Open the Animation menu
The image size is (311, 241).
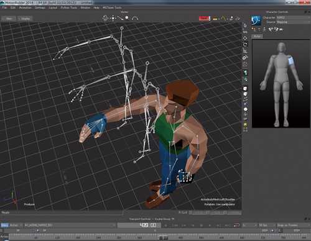[26, 7]
